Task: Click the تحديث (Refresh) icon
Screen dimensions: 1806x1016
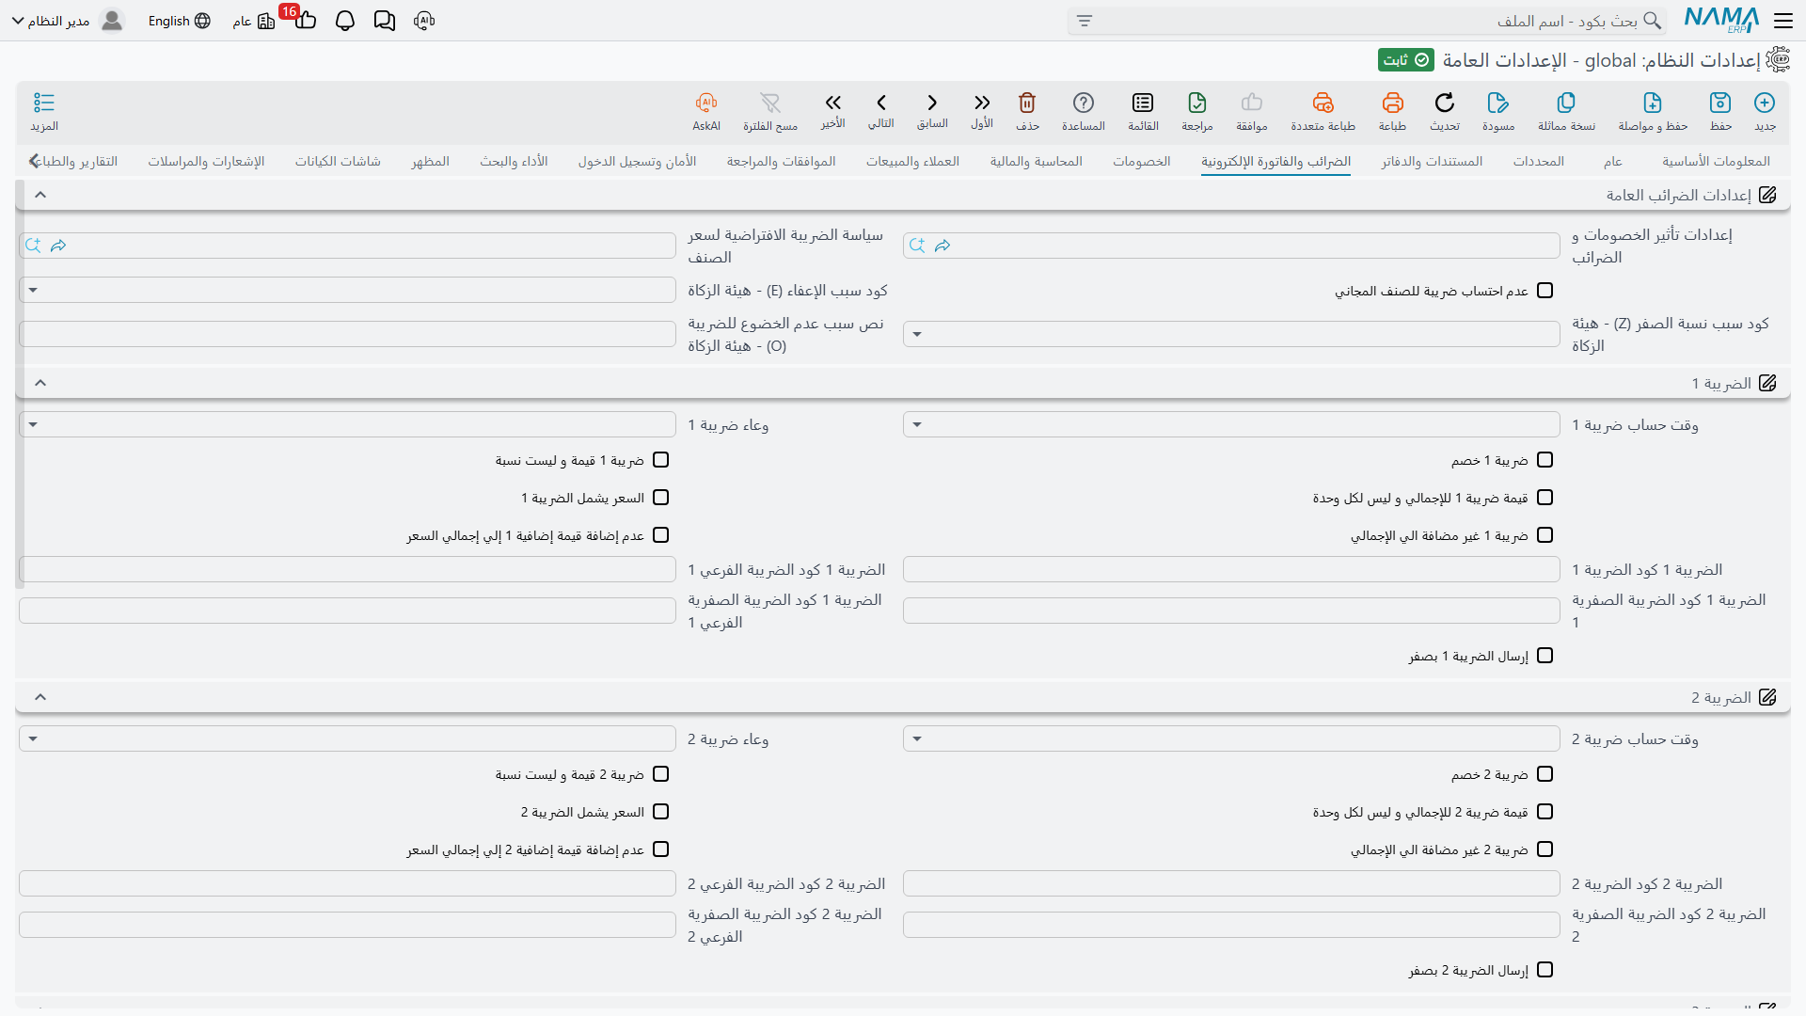Action: pos(1445,103)
